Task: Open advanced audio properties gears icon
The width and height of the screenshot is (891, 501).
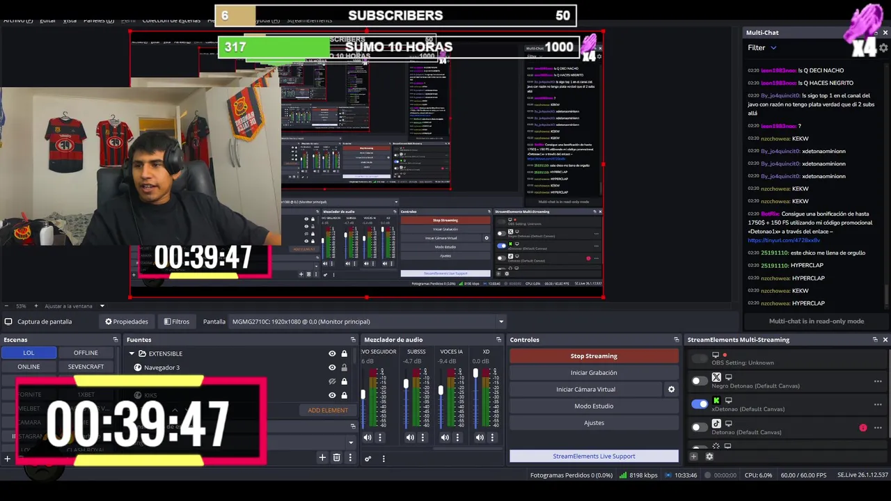Action: click(x=368, y=459)
